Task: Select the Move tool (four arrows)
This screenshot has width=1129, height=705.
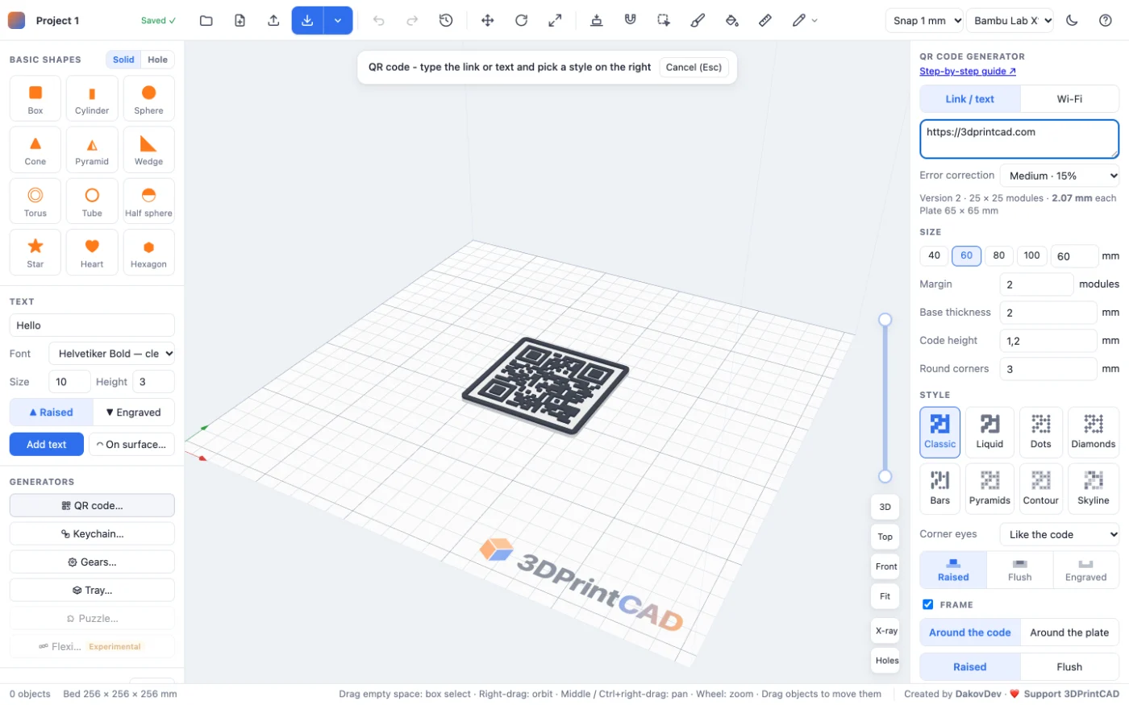Action: pos(488,21)
